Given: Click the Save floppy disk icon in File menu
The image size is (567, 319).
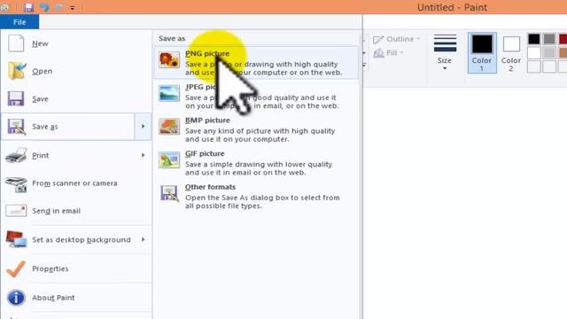Looking at the screenshot, I should [x=16, y=98].
